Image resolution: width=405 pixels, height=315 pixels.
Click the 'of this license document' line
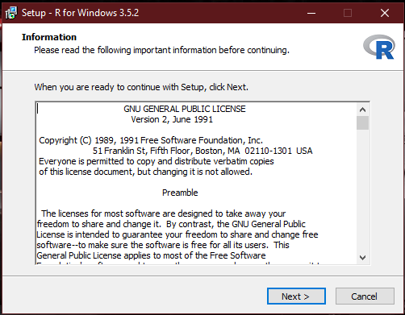tap(145, 172)
